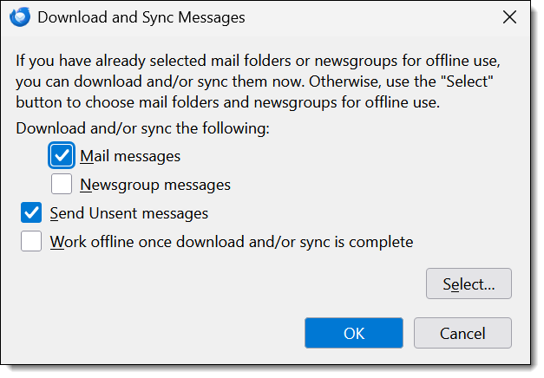Confirm the dialog with OK
Viewport: 544px width, 378px height.
point(354,333)
